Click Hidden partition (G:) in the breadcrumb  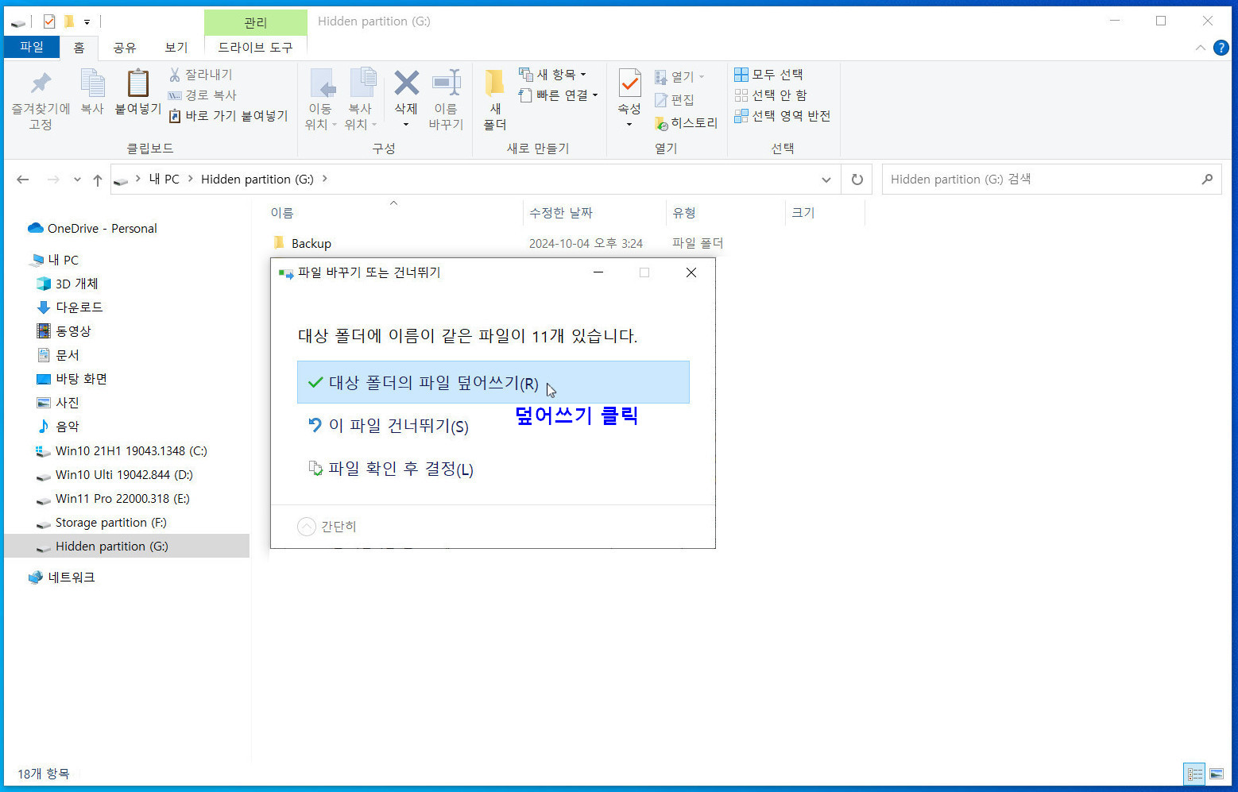click(257, 180)
